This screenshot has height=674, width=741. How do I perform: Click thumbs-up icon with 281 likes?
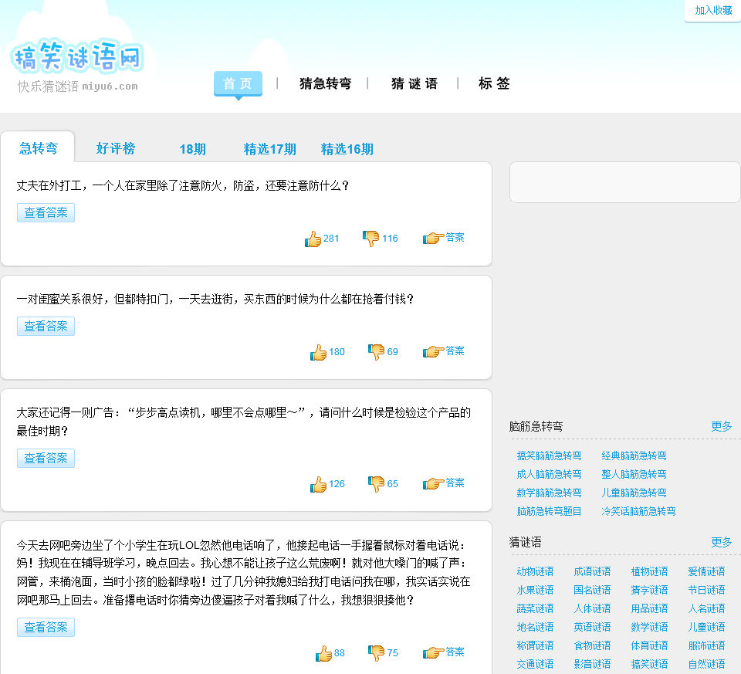(x=313, y=239)
